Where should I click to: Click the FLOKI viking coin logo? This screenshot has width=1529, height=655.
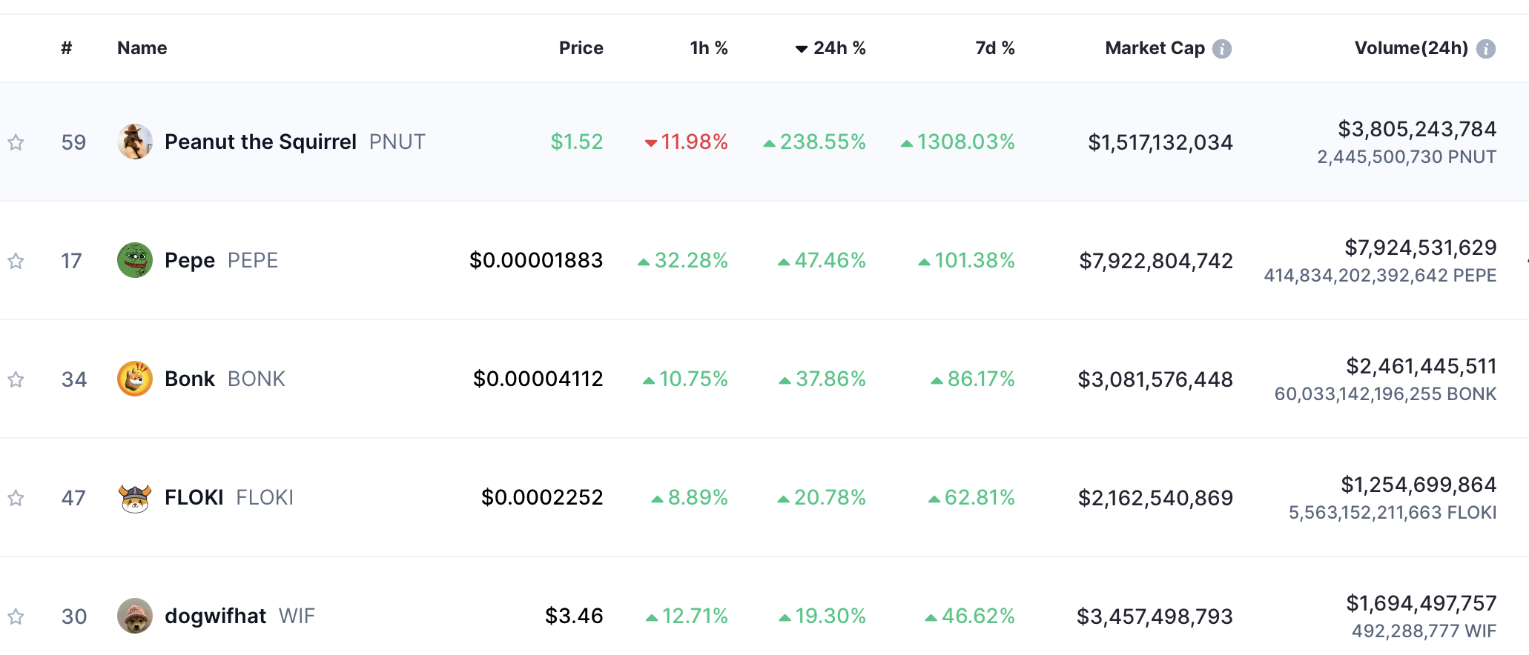point(135,497)
